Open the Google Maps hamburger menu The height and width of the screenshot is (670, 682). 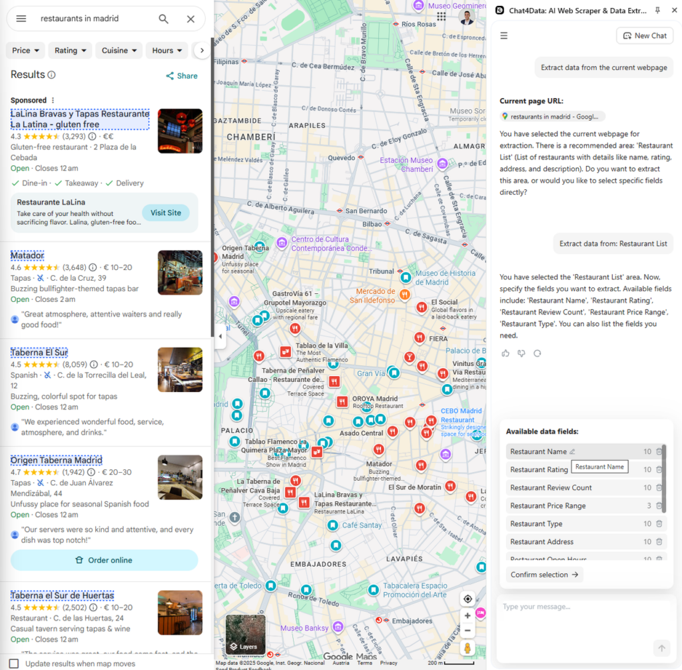[21, 19]
